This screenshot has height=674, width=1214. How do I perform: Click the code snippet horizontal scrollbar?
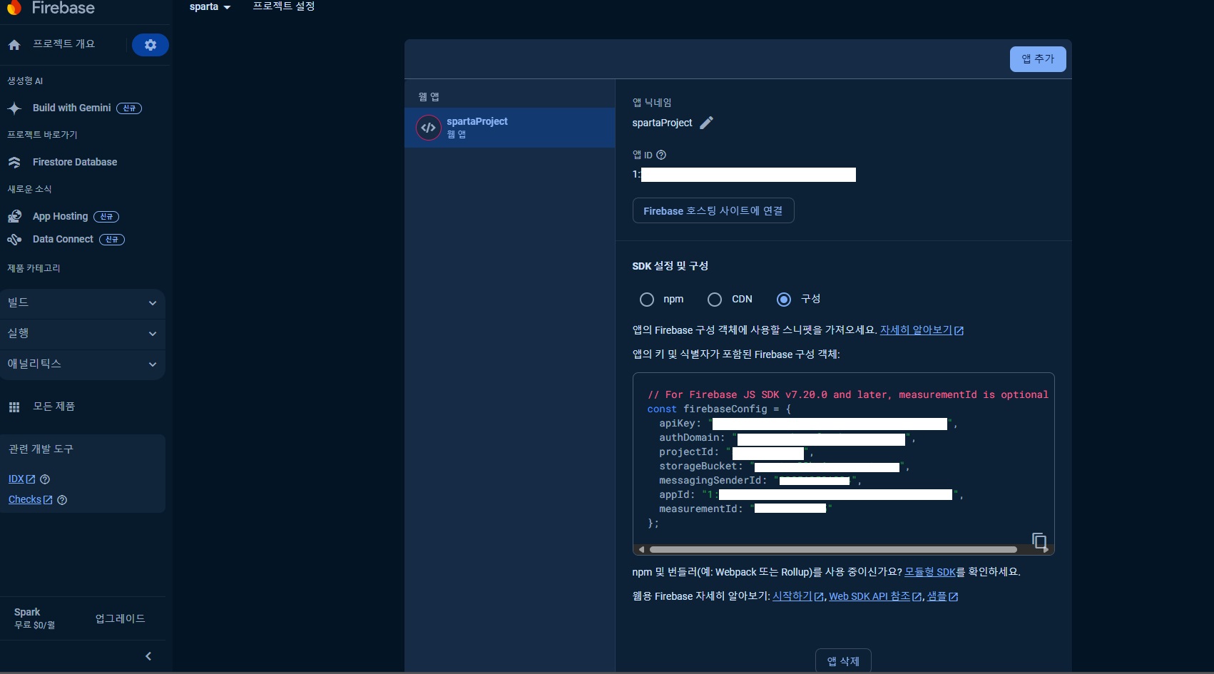click(833, 549)
